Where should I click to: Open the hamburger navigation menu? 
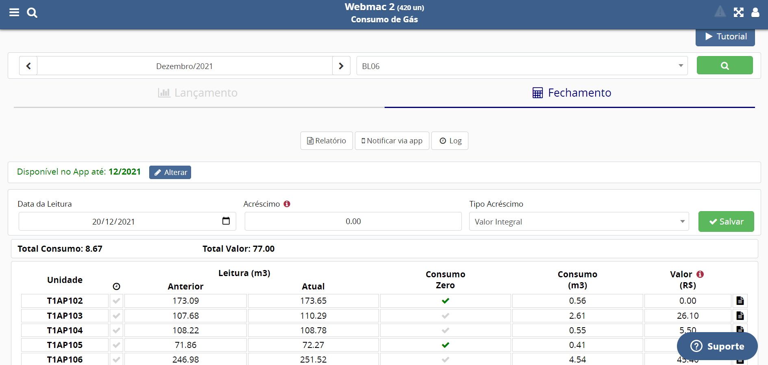(x=14, y=13)
